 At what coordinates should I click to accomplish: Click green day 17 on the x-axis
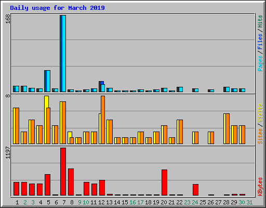pyautogui.click(x=140, y=202)
